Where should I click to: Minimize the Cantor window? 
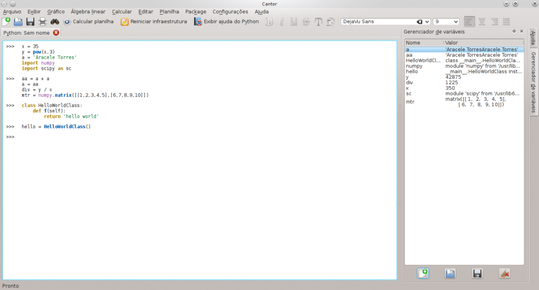pos(506,4)
